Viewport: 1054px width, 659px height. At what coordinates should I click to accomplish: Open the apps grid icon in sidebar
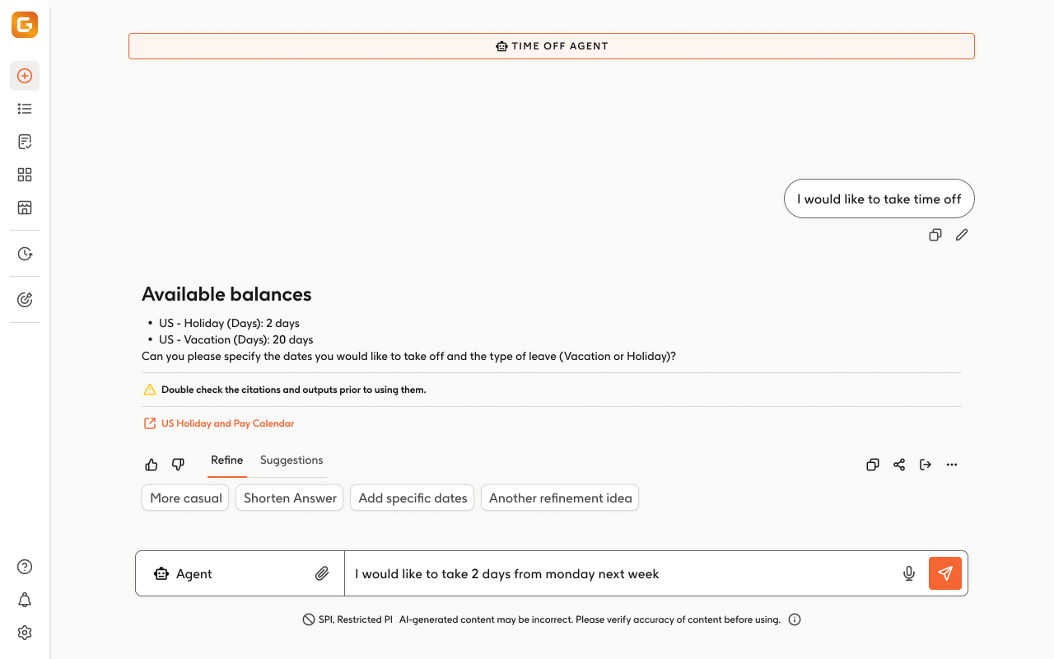[x=25, y=175]
